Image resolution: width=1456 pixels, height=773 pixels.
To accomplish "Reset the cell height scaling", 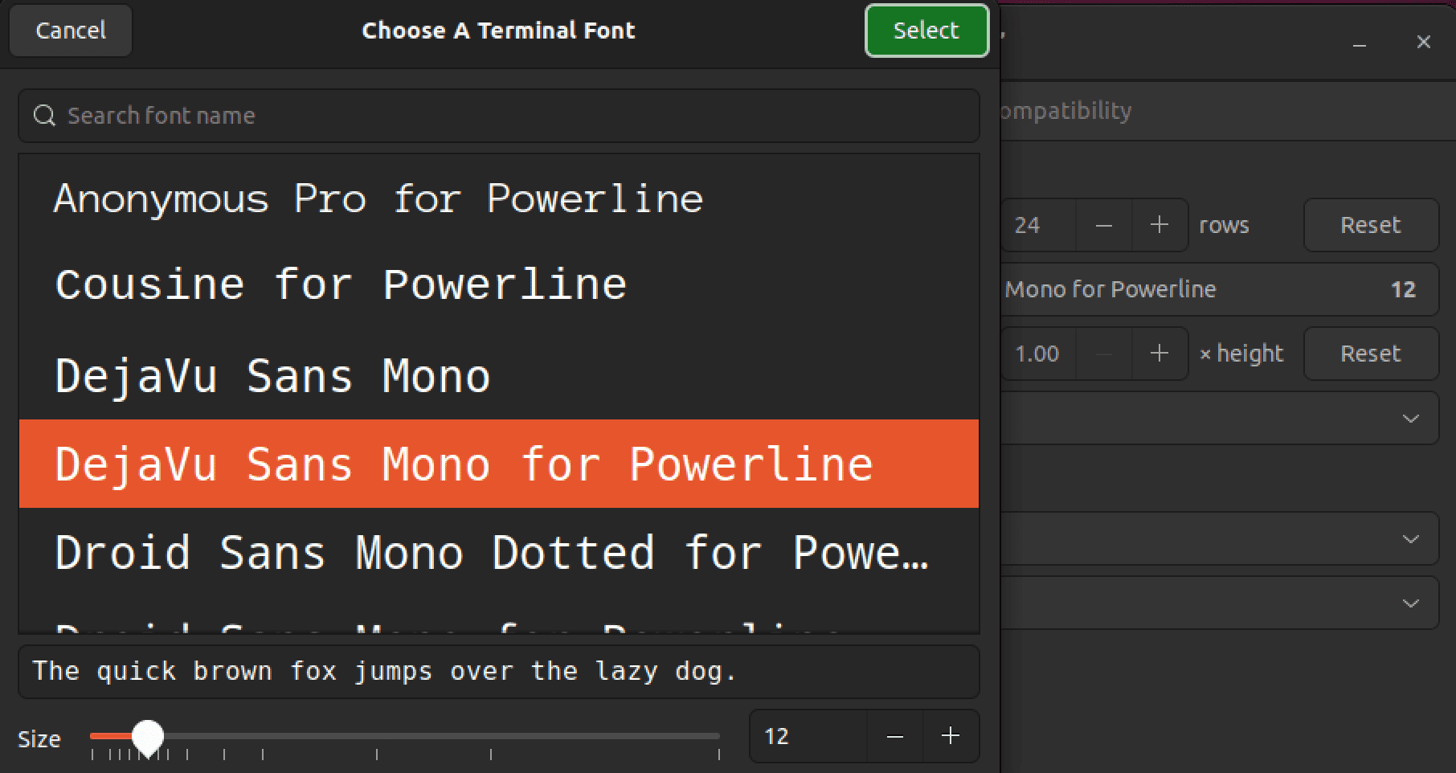I will click(1370, 353).
